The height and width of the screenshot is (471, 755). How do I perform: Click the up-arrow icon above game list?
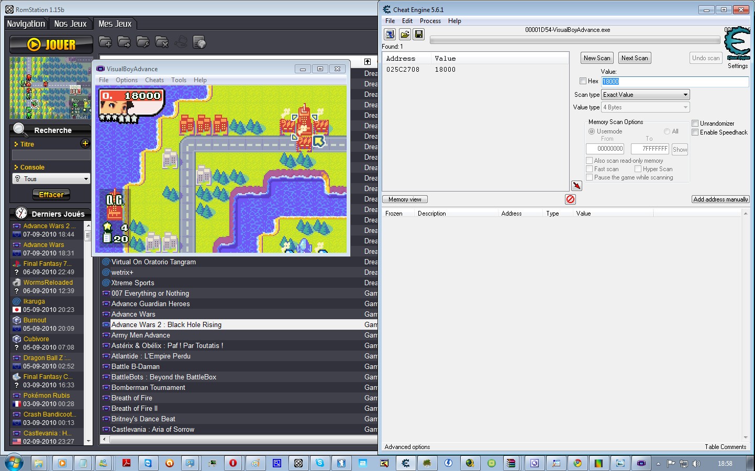point(368,62)
